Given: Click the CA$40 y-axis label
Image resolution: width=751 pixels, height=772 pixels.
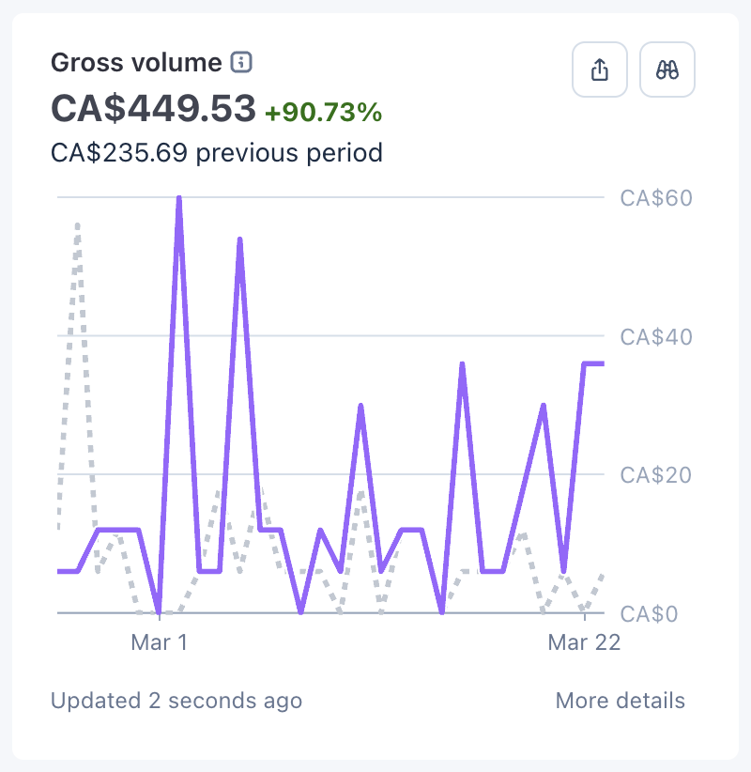Looking at the screenshot, I should tap(655, 336).
